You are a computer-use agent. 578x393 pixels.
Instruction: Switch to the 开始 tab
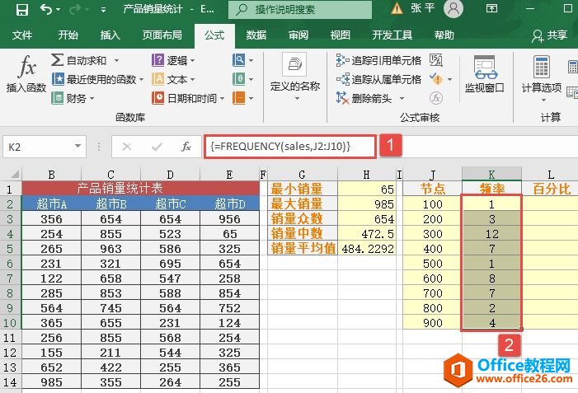point(68,35)
